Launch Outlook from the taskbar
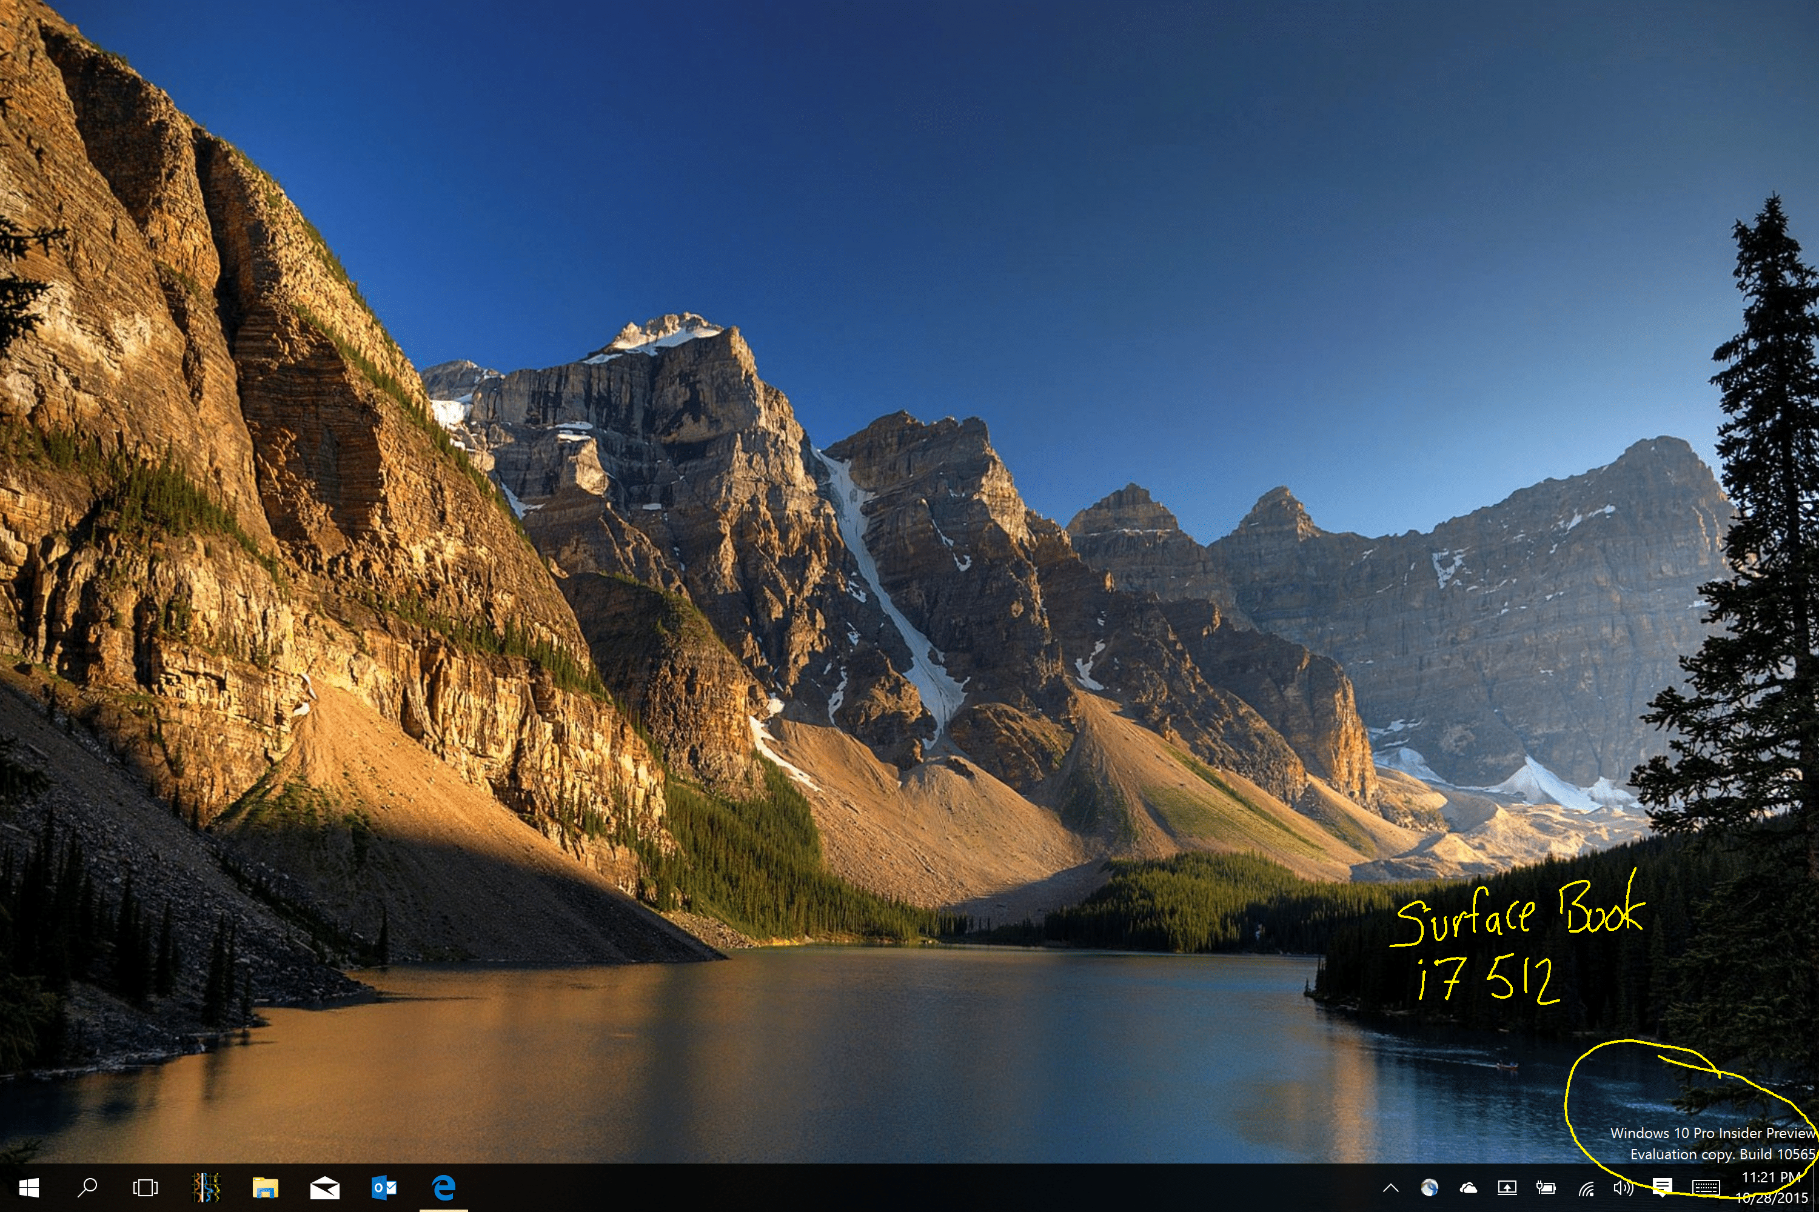 pyautogui.click(x=384, y=1187)
